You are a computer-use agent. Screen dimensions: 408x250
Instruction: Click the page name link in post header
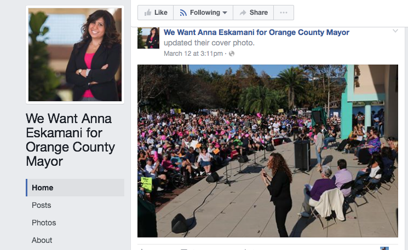click(x=256, y=32)
